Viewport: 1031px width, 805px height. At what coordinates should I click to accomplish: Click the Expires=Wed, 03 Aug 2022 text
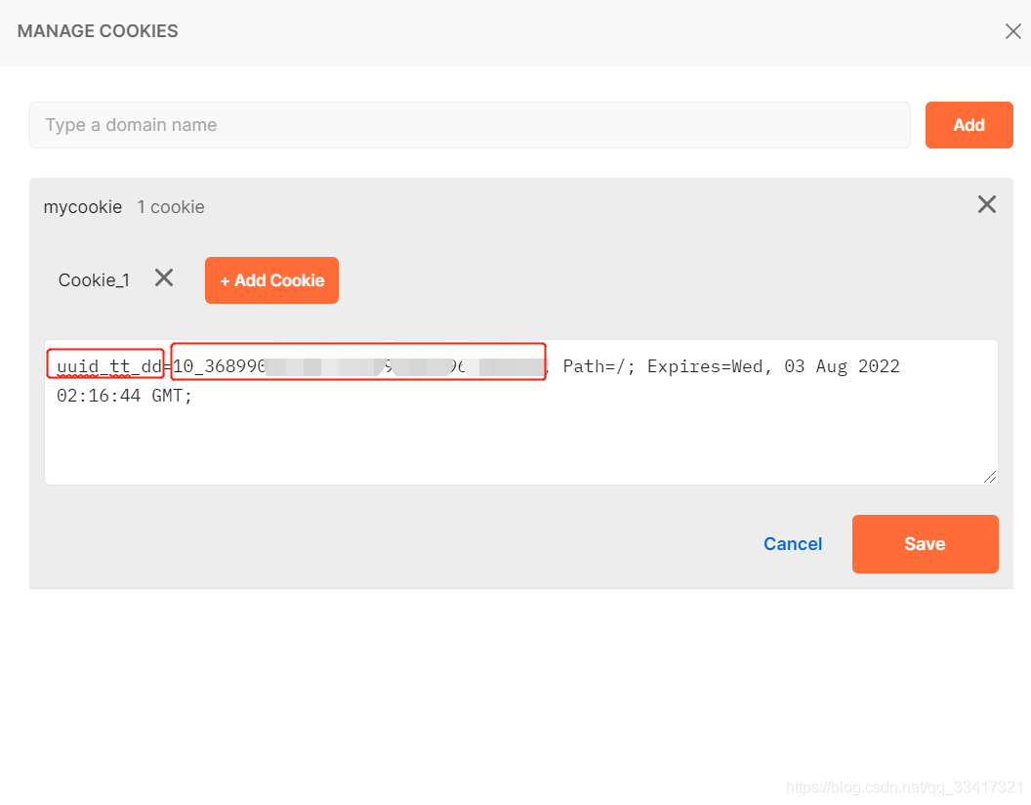tap(773, 367)
